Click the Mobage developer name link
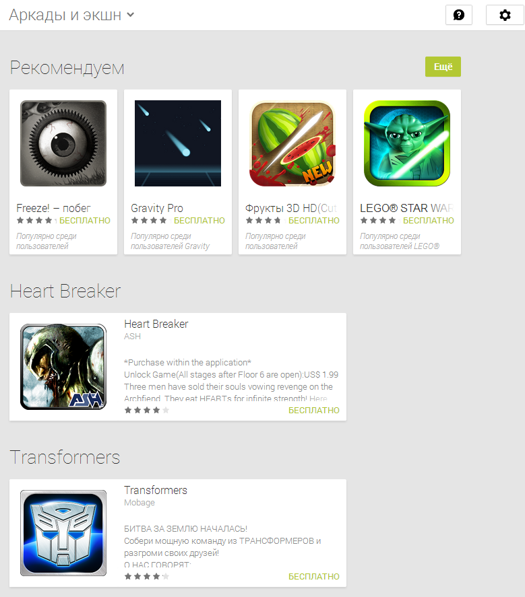Image resolution: width=525 pixels, height=597 pixels. coord(139,503)
